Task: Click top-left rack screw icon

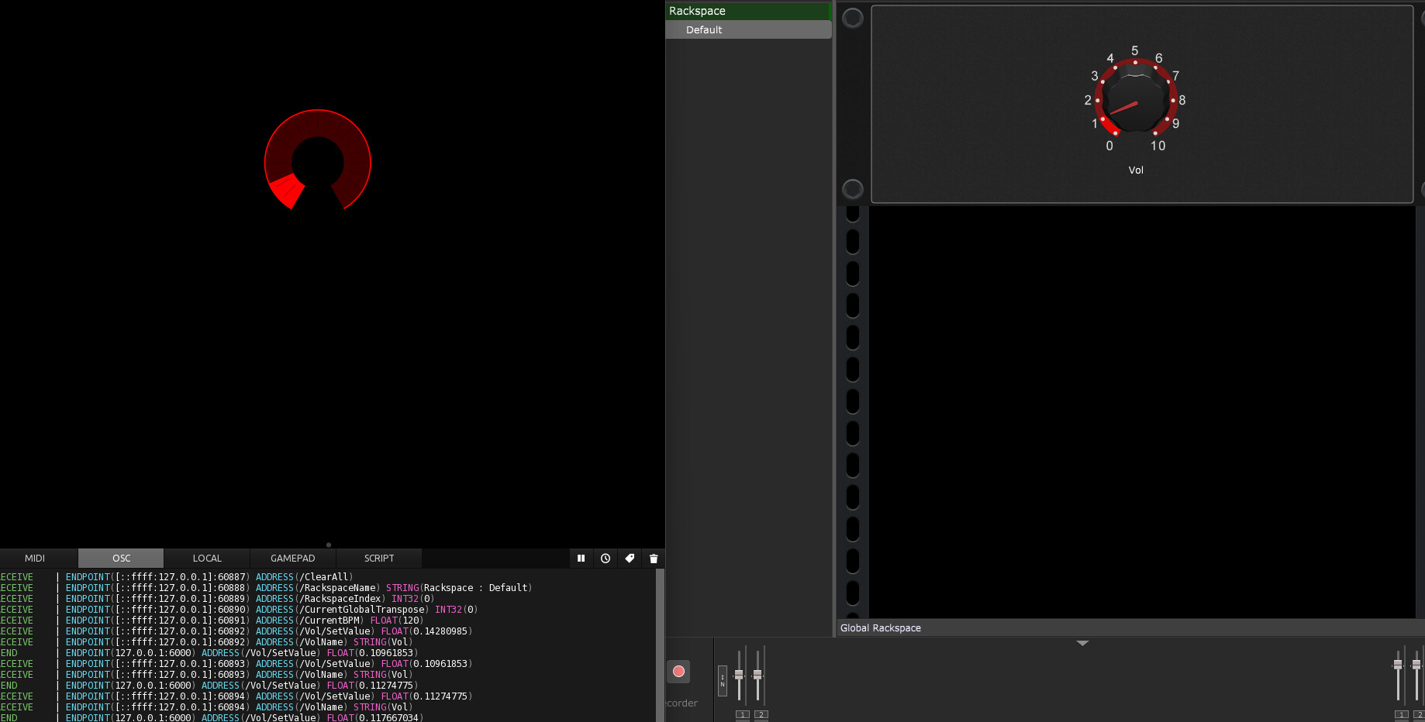Action: coord(853,18)
